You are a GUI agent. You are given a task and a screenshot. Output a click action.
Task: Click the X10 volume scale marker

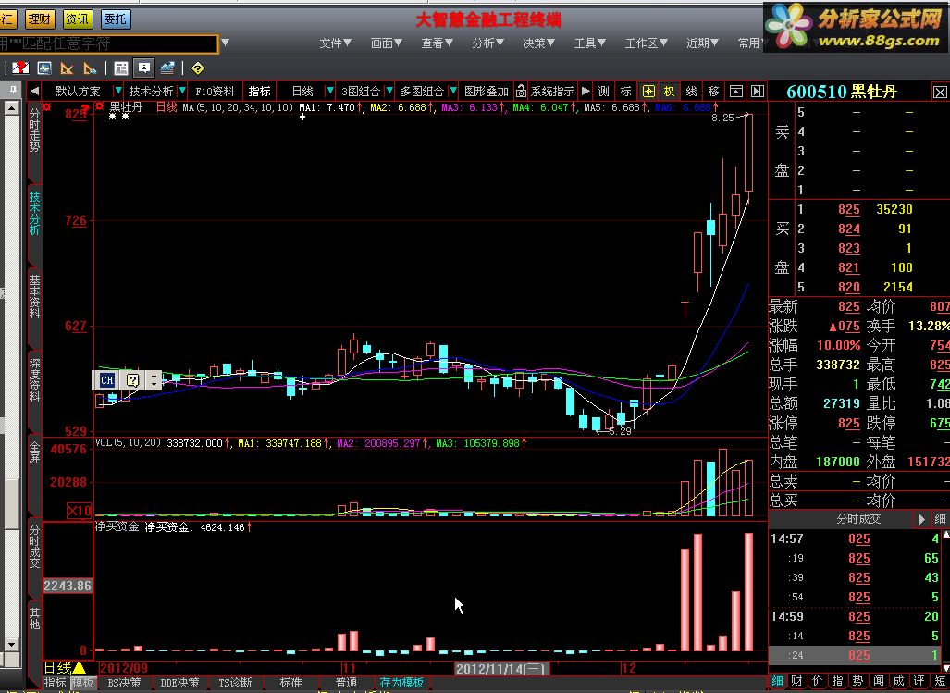[79, 510]
